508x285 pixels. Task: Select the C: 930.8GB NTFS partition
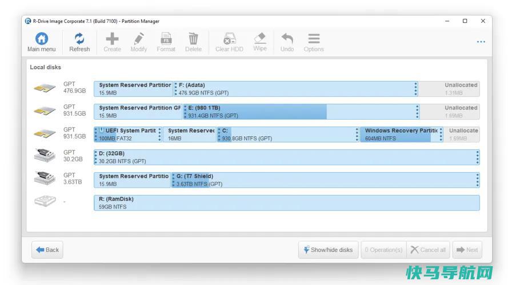point(288,135)
